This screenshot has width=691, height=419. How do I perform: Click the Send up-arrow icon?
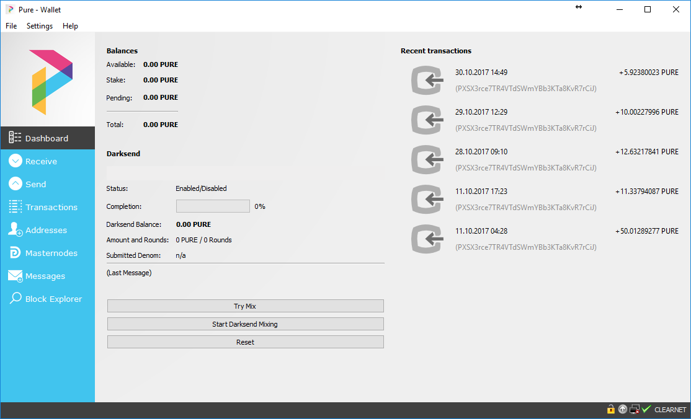[16, 183]
